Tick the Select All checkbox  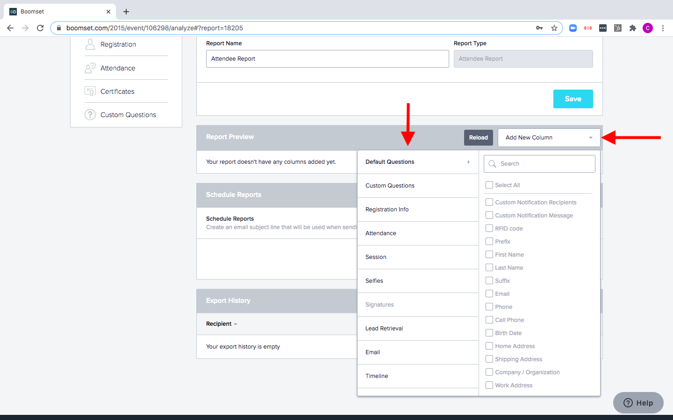(489, 185)
